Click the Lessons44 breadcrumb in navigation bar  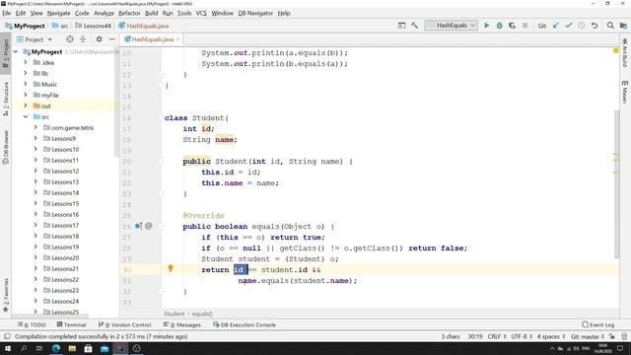pyautogui.click(x=93, y=26)
